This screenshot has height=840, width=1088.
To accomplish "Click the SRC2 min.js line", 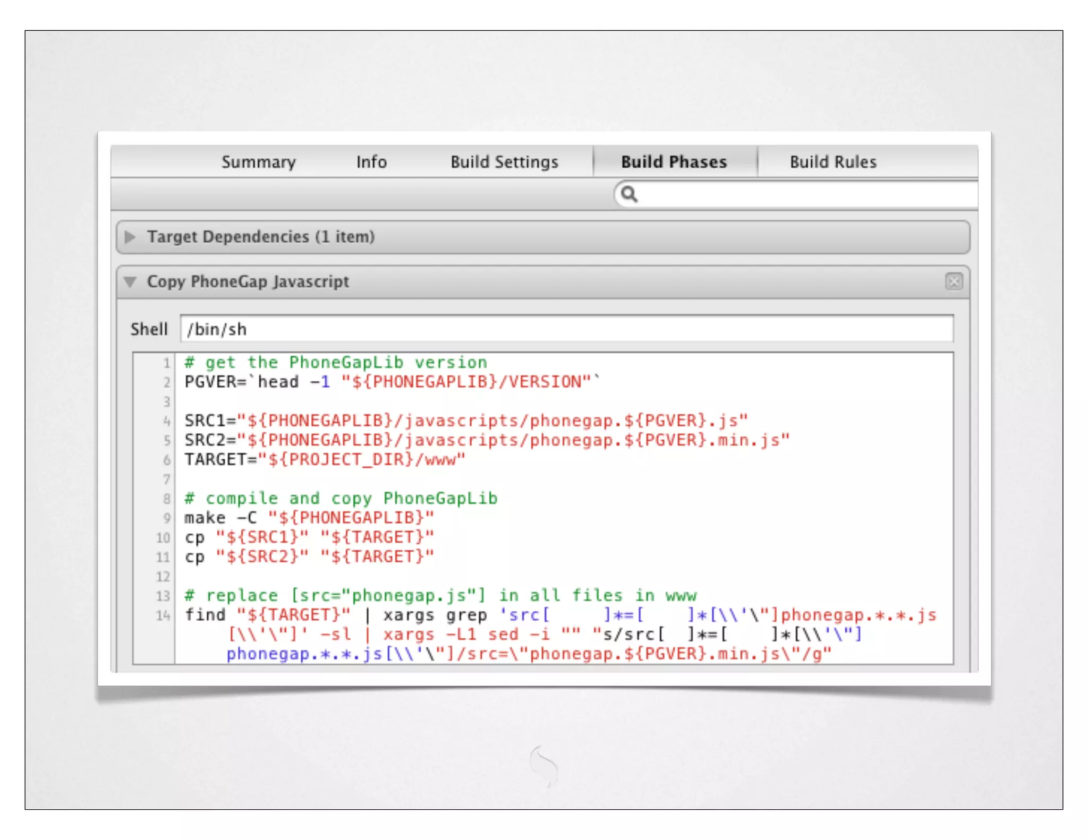I will [x=487, y=440].
